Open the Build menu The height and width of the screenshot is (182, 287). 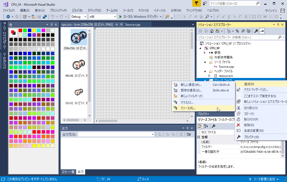pyautogui.click(x=77, y=11)
